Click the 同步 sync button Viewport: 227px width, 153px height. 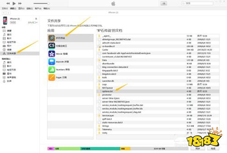[198, 148]
